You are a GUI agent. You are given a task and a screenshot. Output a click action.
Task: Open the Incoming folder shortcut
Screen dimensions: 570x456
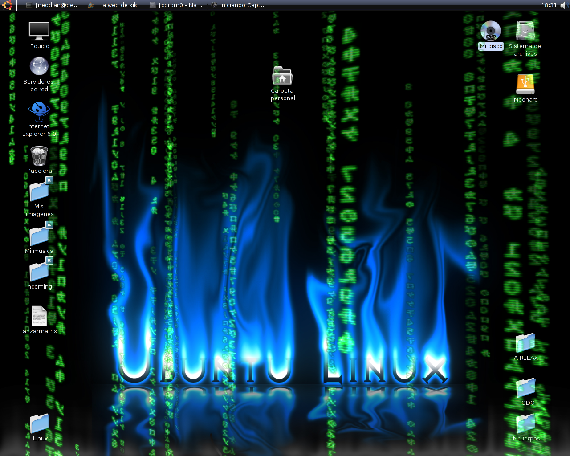pos(40,269)
